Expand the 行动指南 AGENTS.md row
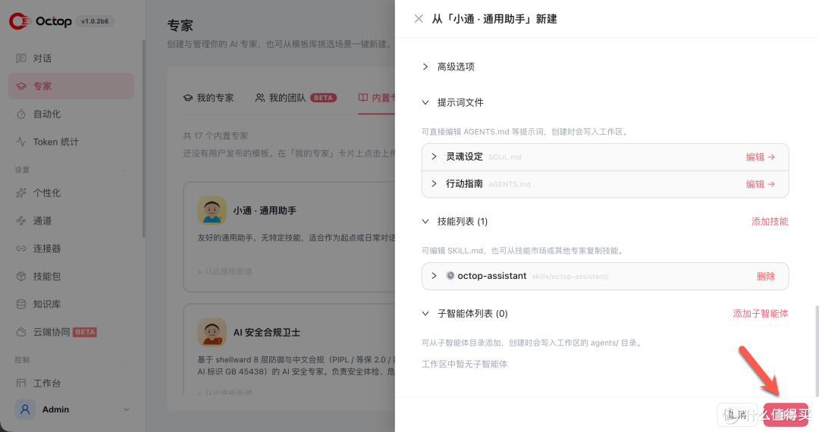 point(434,183)
